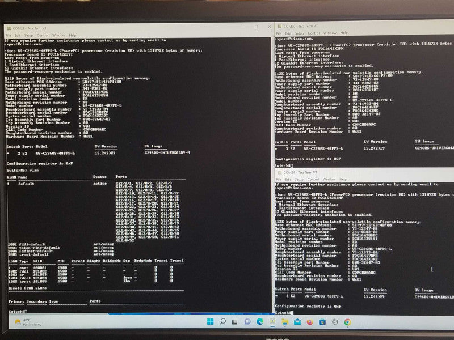This screenshot has height=340, width=454.
Task: Open Help menu in COM24 window
Action: [343, 179]
